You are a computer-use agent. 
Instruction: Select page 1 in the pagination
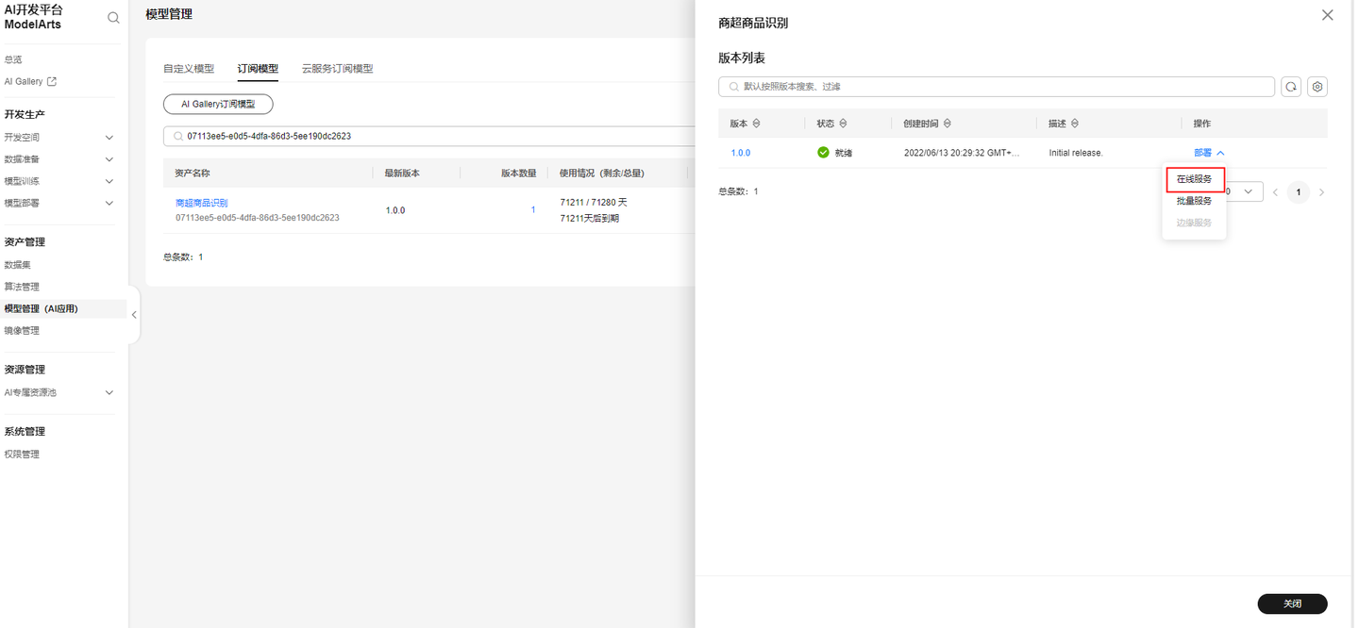click(1299, 192)
